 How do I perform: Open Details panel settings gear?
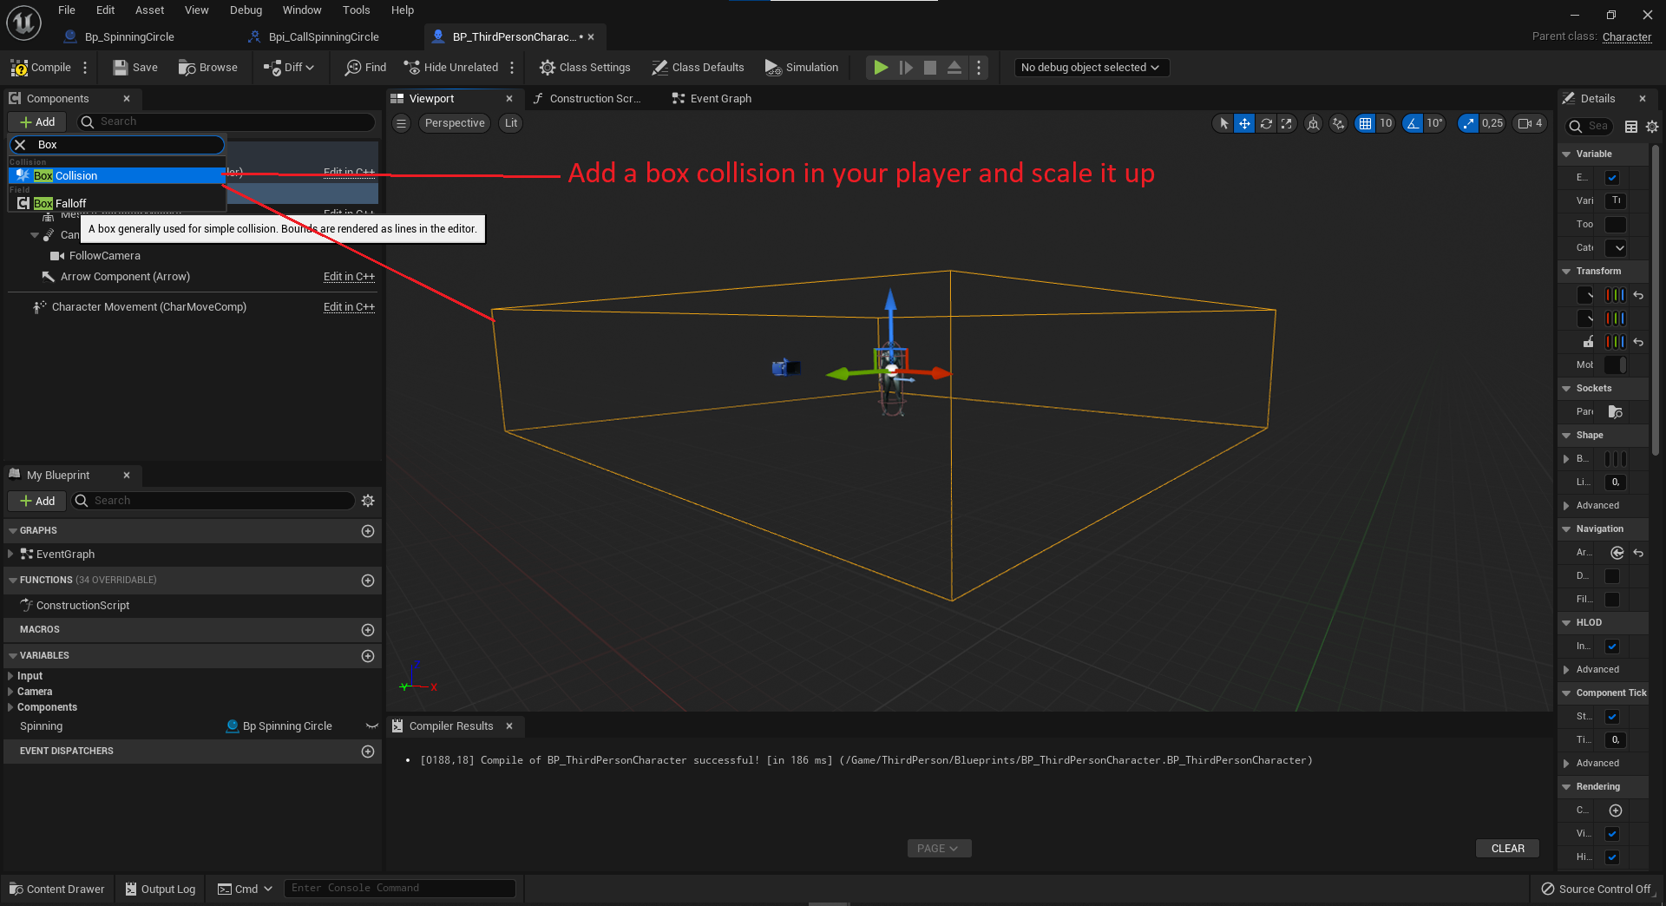point(1652,127)
